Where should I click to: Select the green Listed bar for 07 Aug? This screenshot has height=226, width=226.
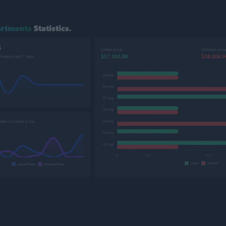[x=172, y=97]
